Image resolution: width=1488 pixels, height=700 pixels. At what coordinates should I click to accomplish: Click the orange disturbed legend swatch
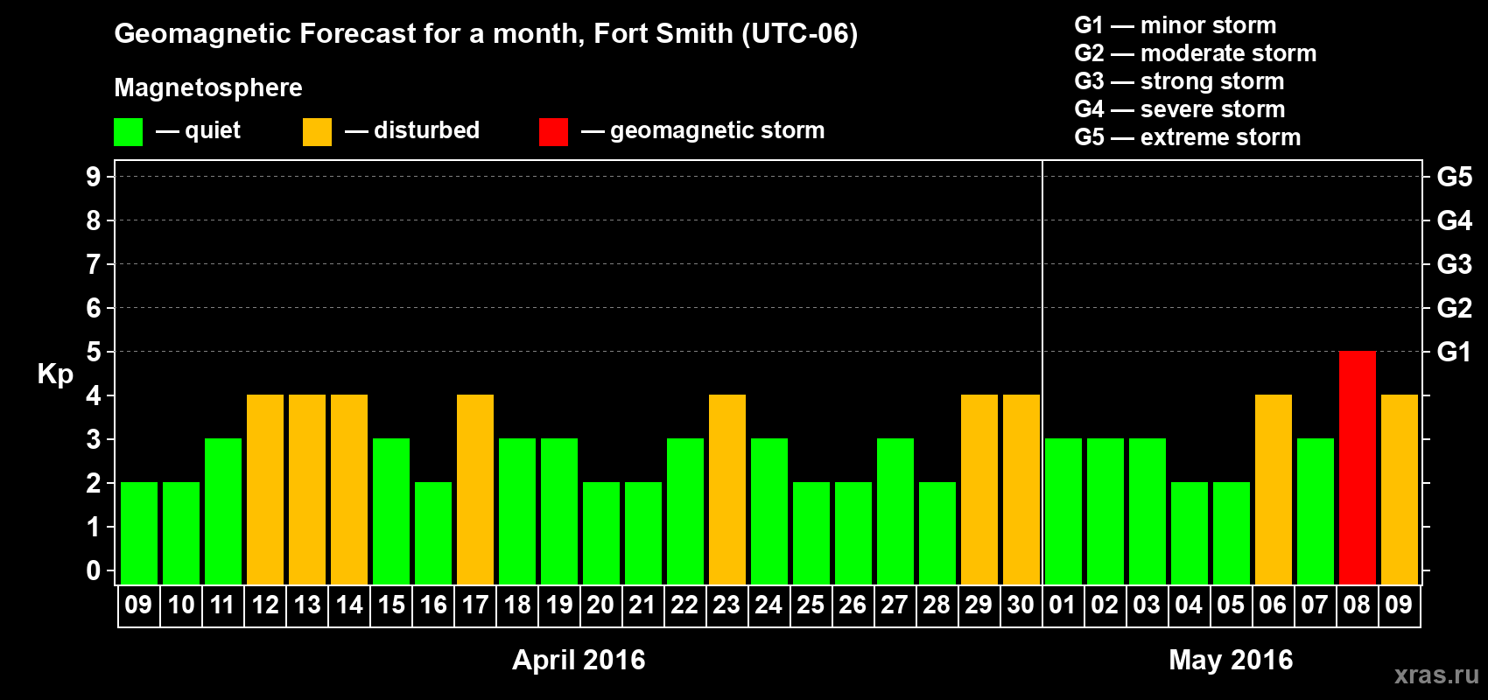coord(317,132)
